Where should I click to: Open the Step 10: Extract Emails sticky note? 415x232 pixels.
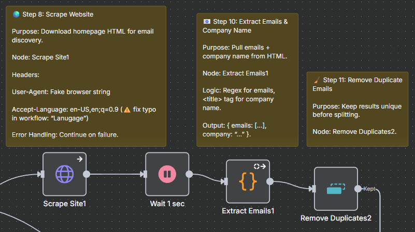248,80
